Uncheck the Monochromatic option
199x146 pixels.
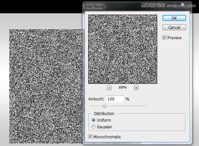click(90, 137)
